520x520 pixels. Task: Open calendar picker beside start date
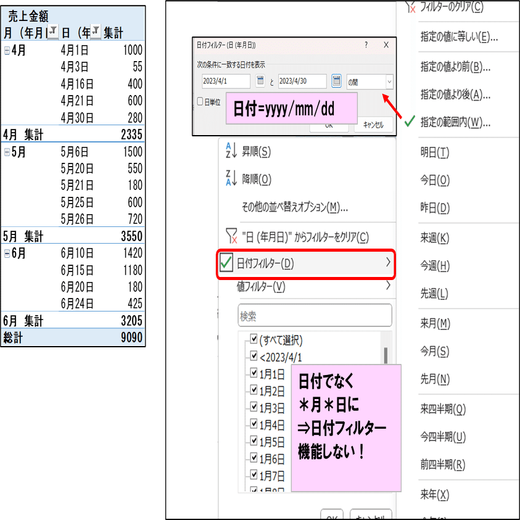(x=260, y=81)
